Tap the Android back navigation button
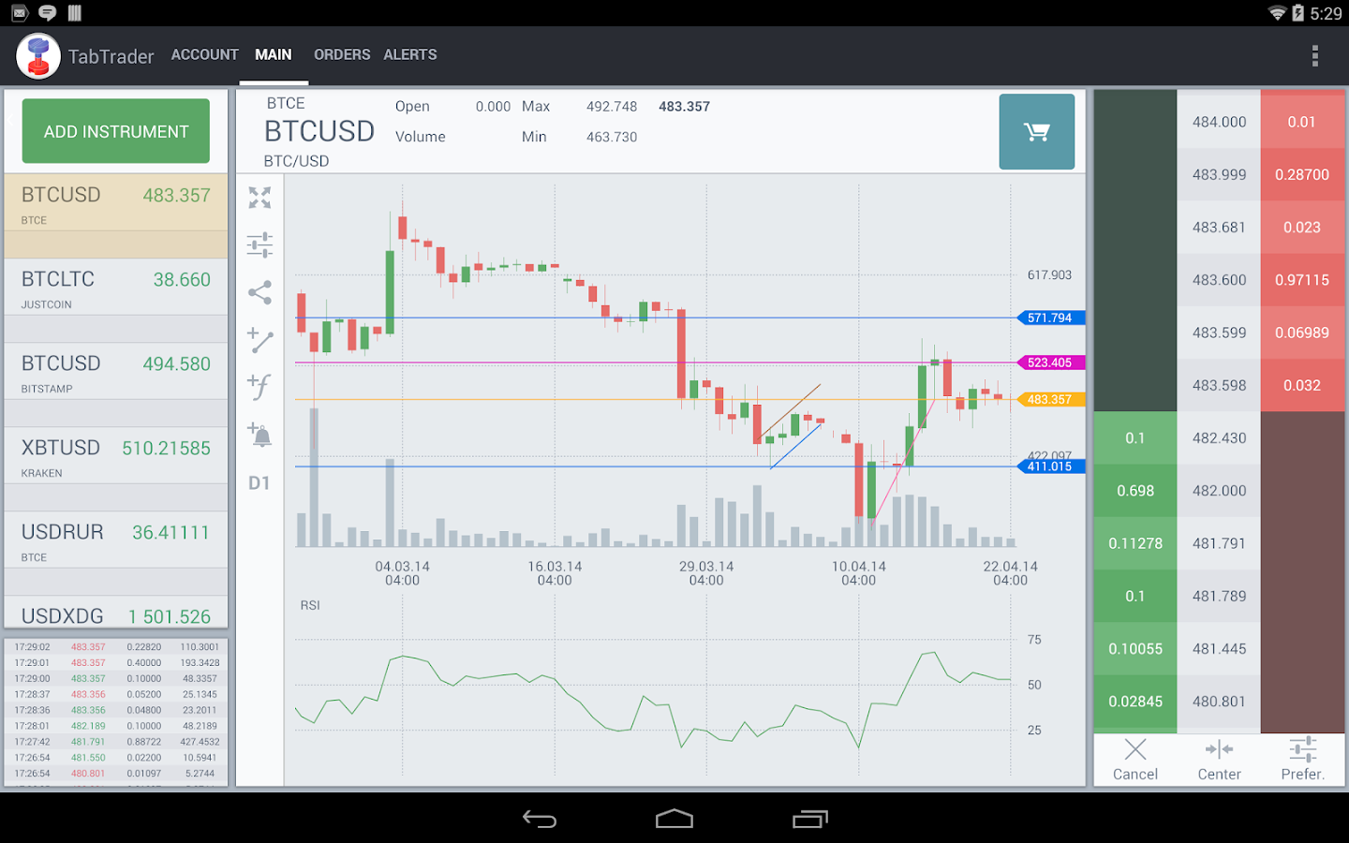Image resolution: width=1349 pixels, height=843 pixels. [540, 820]
